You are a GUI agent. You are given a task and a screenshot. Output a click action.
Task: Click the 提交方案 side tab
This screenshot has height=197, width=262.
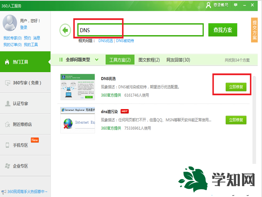(254, 30)
